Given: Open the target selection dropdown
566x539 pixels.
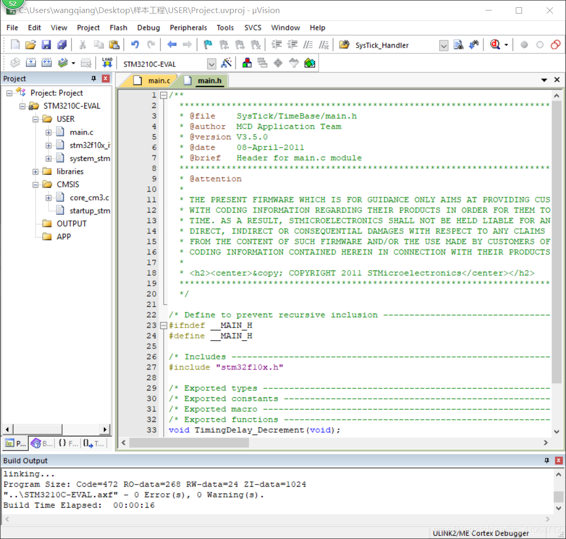Looking at the screenshot, I should (x=211, y=63).
